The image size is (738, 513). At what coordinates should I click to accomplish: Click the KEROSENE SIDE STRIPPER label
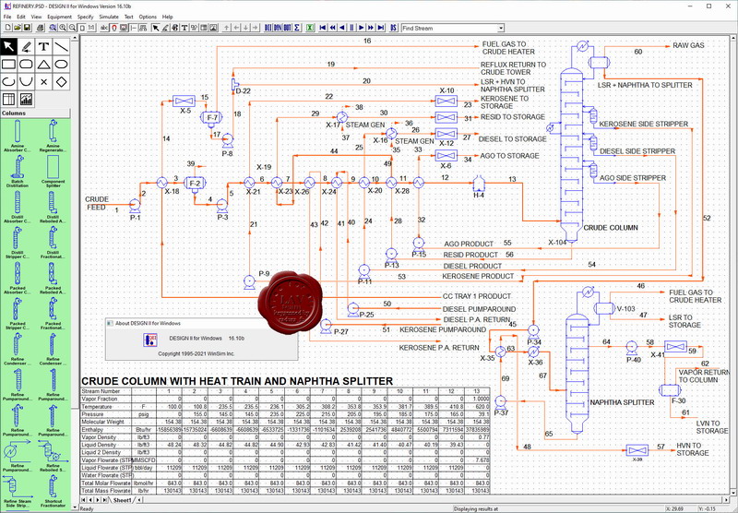click(643, 125)
